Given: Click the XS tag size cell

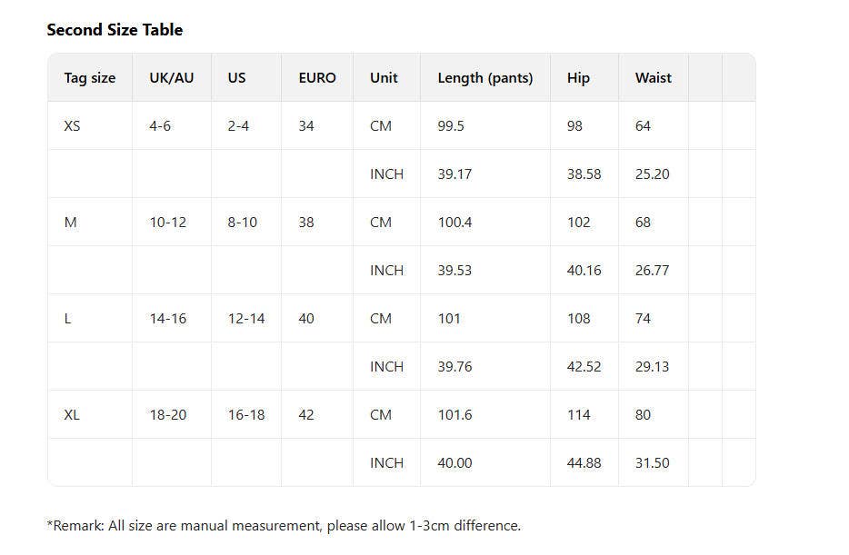Looking at the screenshot, I should pos(72,126).
